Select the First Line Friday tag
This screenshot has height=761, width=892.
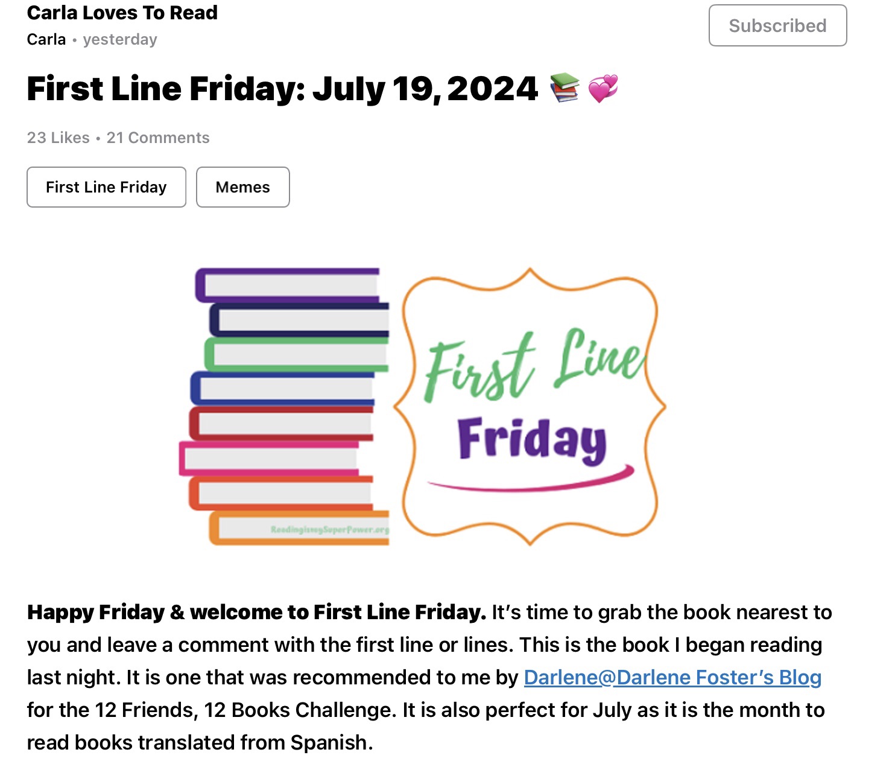pos(106,187)
